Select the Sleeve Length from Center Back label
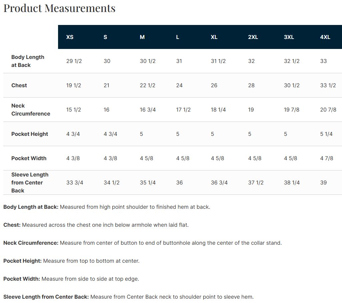The image size is (342, 303). tap(30, 182)
